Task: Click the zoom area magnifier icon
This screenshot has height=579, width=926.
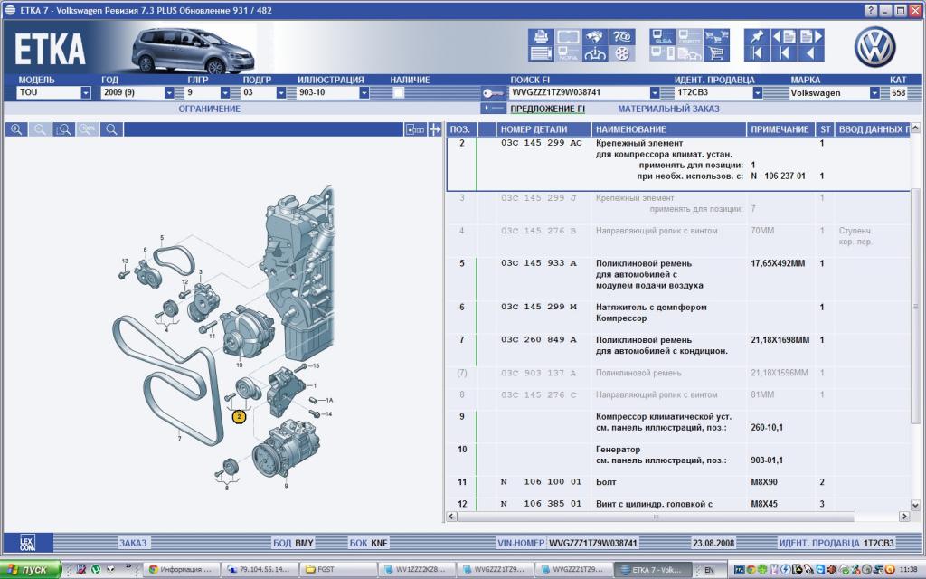Action: (64, 129)
